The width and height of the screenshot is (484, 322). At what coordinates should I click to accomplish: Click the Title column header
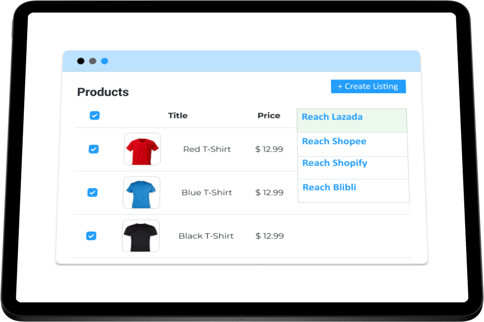tap(178, 116)
